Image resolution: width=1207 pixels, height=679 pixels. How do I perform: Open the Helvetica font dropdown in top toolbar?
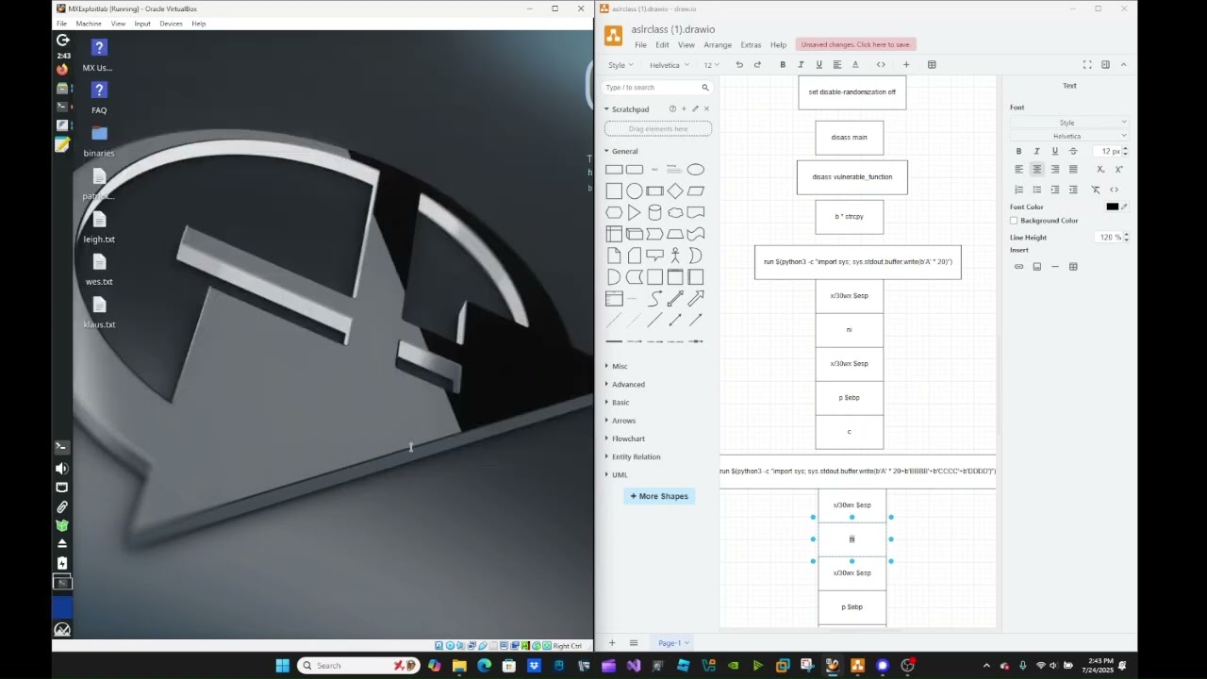669,65
